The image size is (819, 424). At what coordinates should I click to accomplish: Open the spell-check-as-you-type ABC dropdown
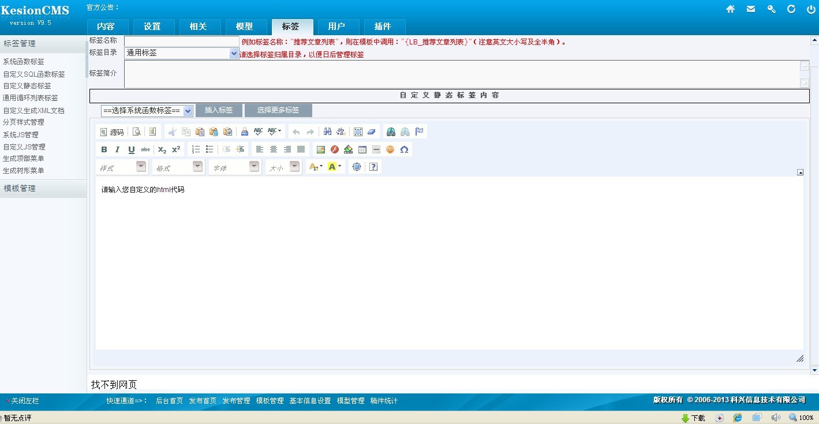[275, 132]
